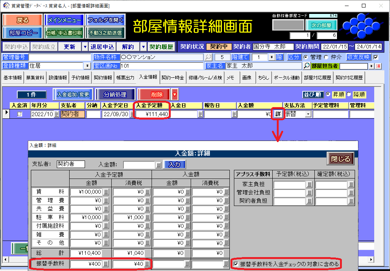Viewport: 390px width, 271px height.
Task: Open calendar icon next to 入金予定日 22/09/30
Action: (131, 114)
